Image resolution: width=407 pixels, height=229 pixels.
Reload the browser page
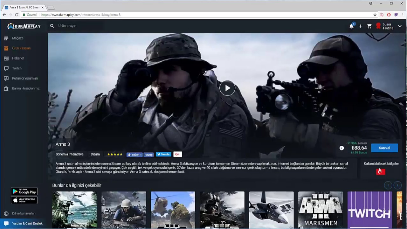(17, 15)
